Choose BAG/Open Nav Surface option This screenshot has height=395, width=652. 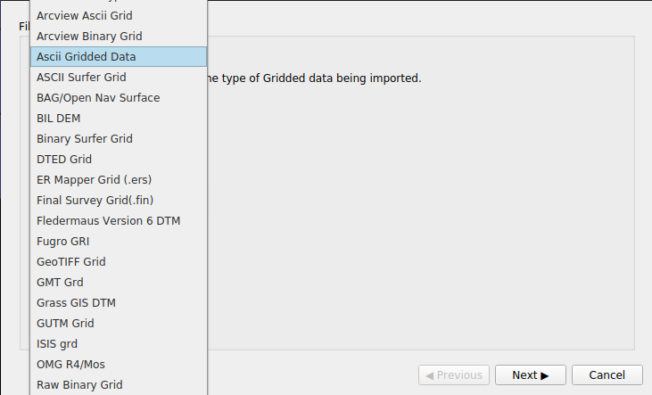coord(98,97)
